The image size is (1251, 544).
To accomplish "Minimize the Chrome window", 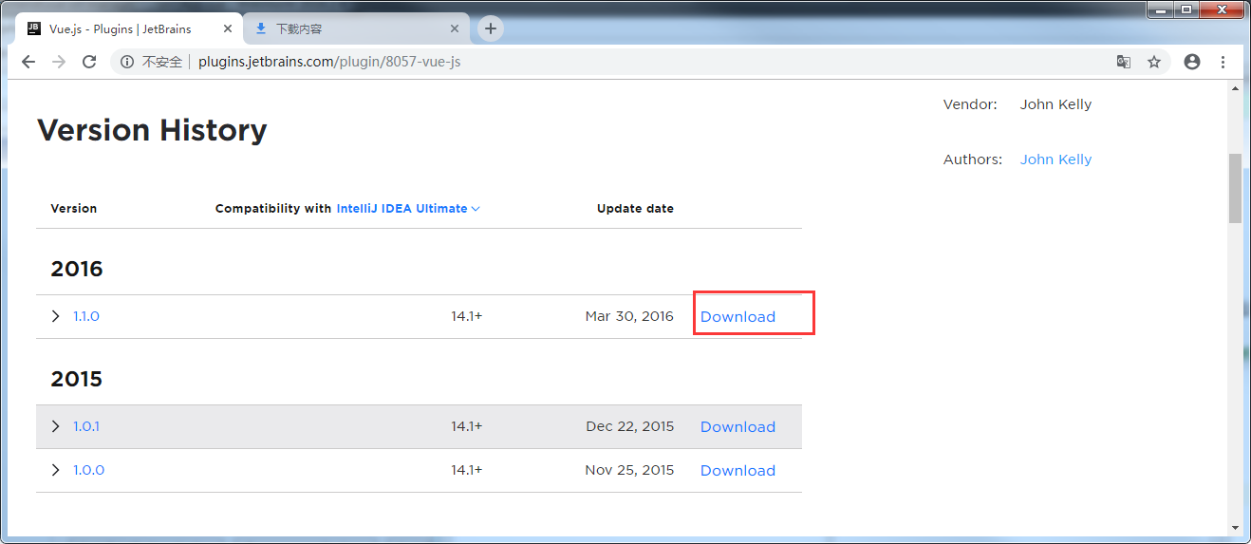I will 1160,9.
